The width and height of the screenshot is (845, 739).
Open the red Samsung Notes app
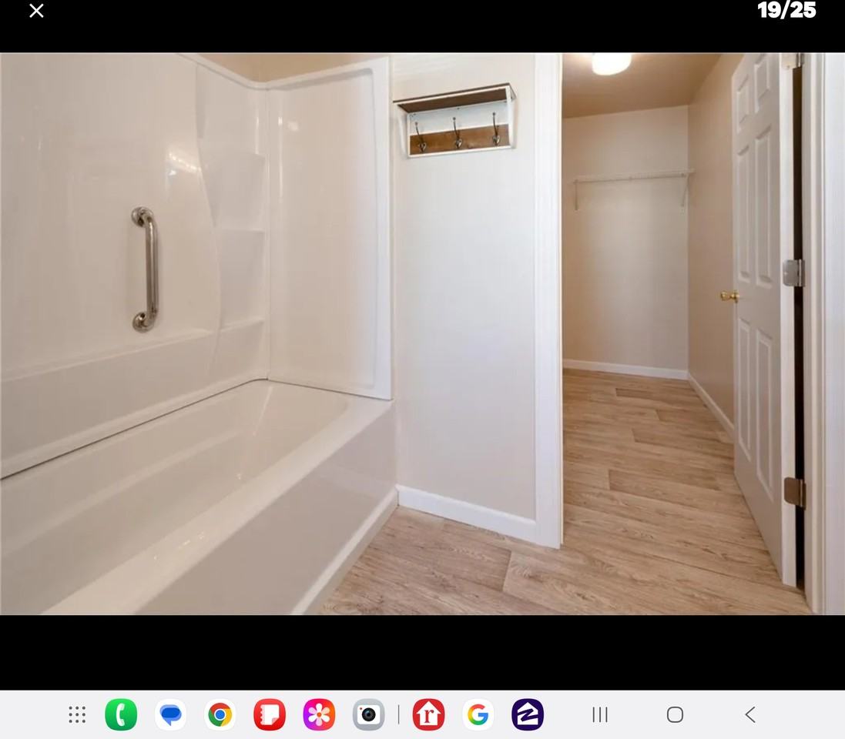(x=270, y=715)
